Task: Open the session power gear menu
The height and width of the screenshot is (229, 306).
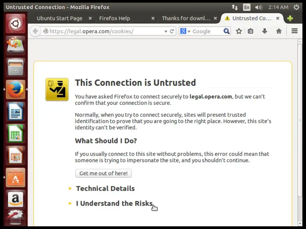Action: pos(296,7)
